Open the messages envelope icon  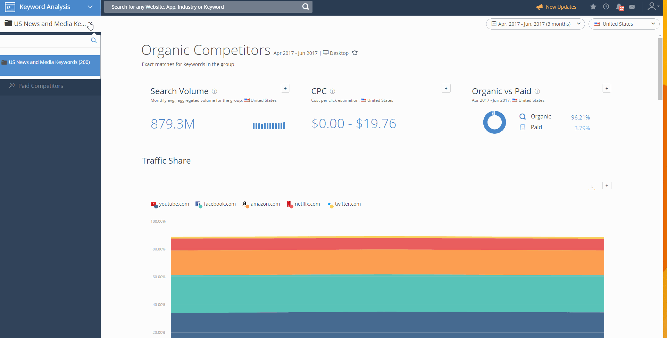click(632, 7)
